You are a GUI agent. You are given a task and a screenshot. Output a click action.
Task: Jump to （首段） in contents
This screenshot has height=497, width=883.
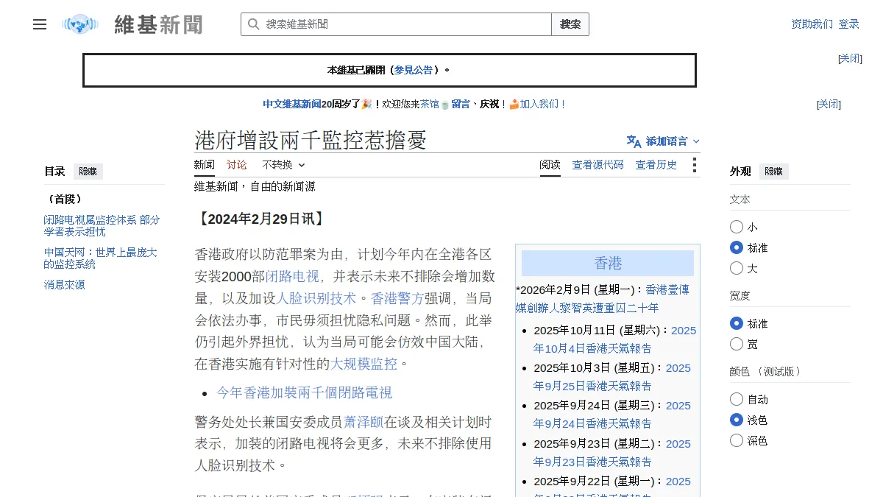[65, 200]
